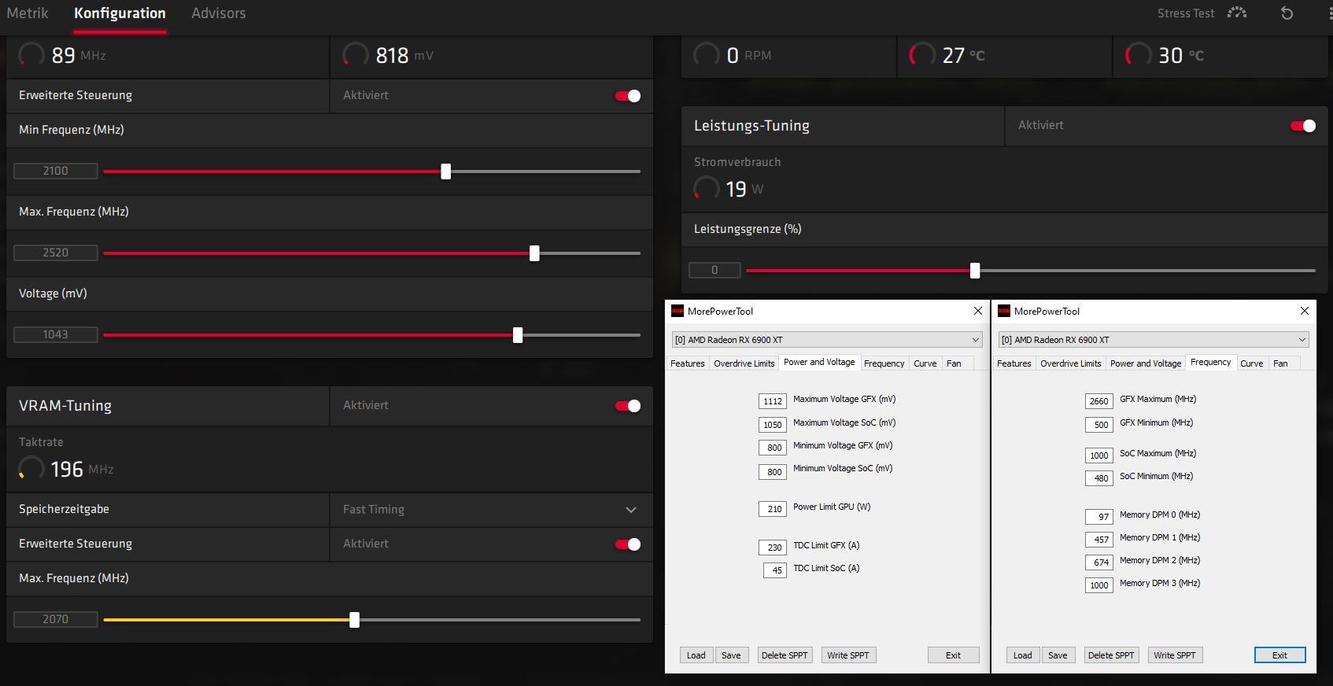
Task: Click Delete SPPT in left MorePowerTool
Action: tap(785, 655)
